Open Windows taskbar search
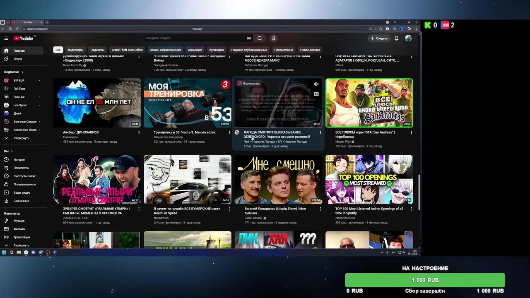530x298 pixels. pyautogui.click(x=12, y=252)
